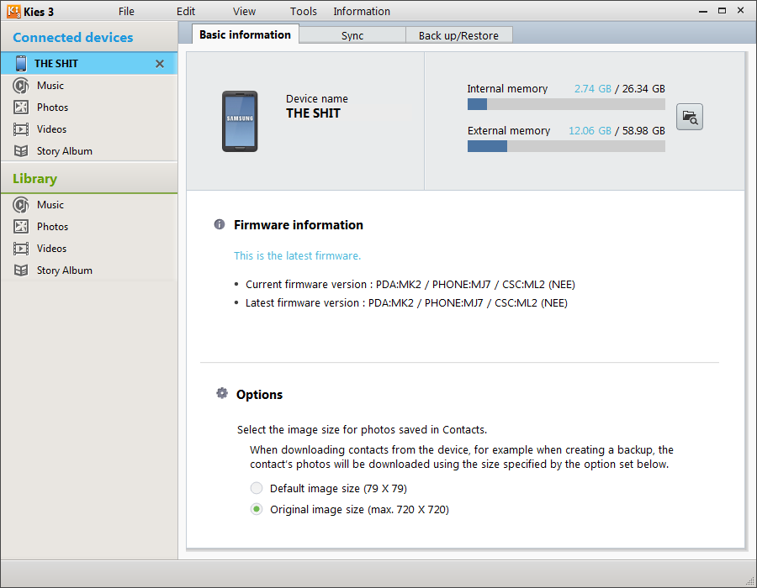The height and width of the screenshot is (588, 757).
Task: Open Library Photos icon
Action: (21, 227)
